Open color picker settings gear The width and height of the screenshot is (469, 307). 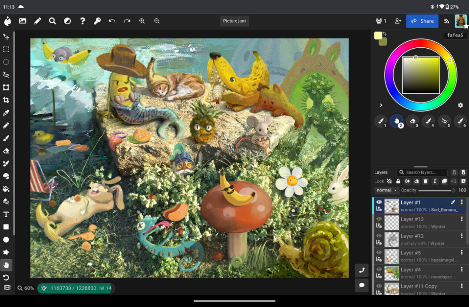pos(460,105)
